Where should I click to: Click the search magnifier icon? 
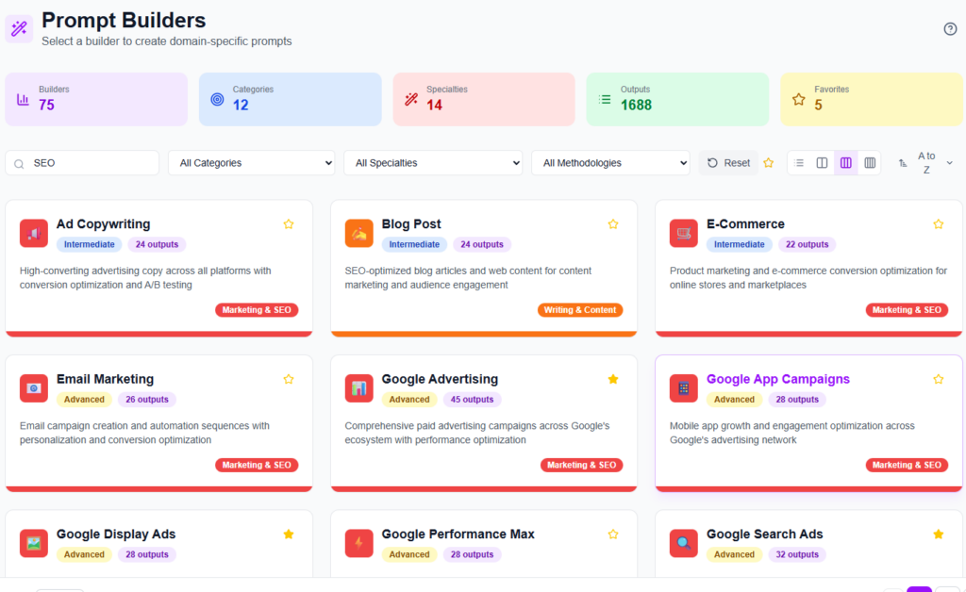(x=19, y=162)
